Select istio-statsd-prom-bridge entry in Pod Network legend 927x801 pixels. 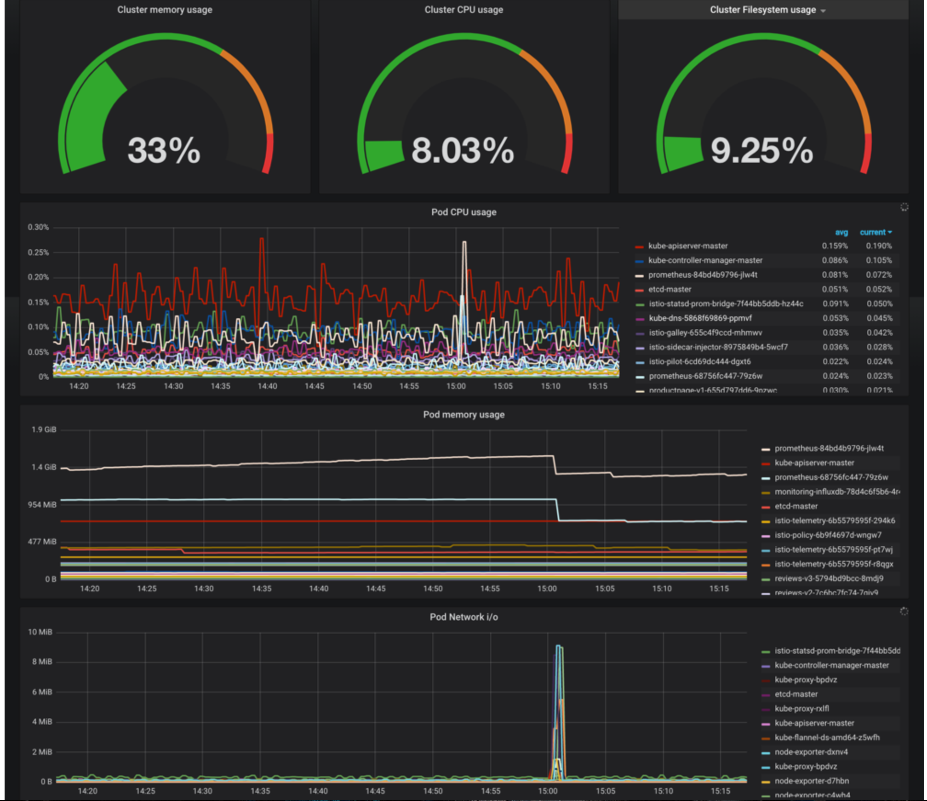pos(837,651)
